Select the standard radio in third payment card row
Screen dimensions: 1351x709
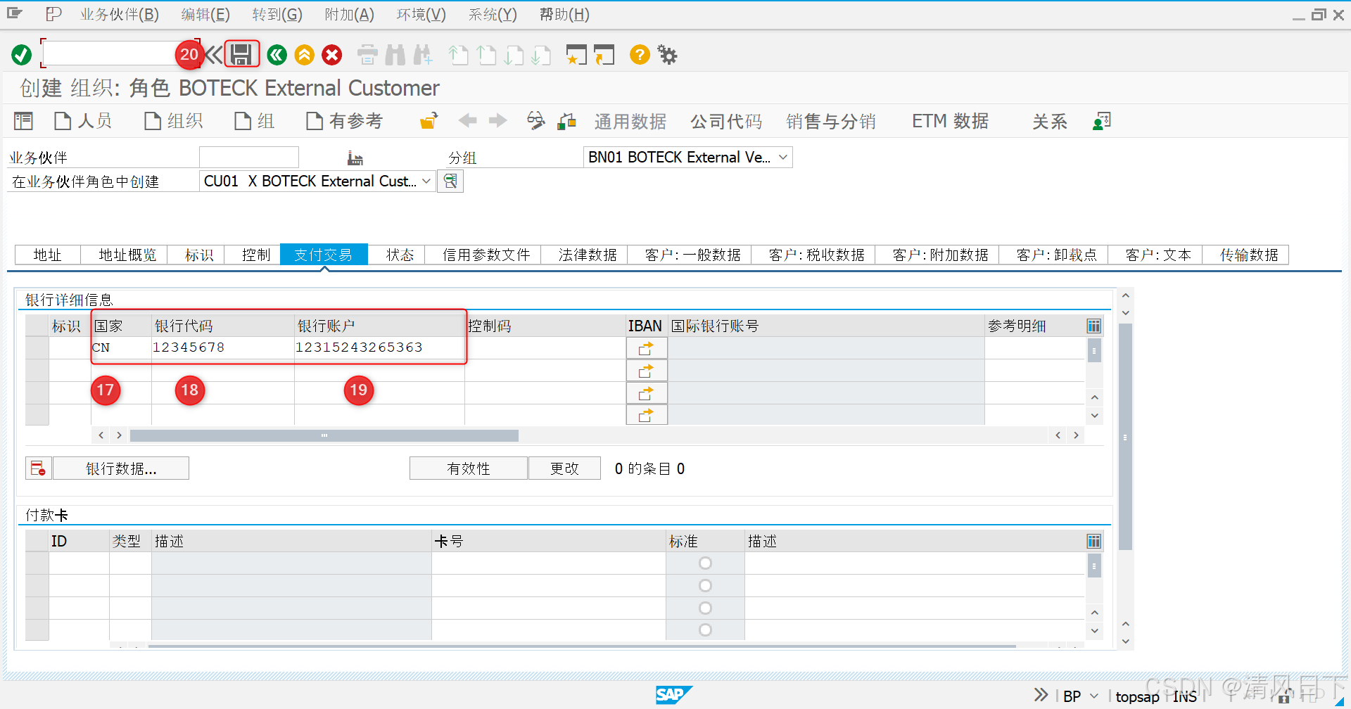[705, 608]
